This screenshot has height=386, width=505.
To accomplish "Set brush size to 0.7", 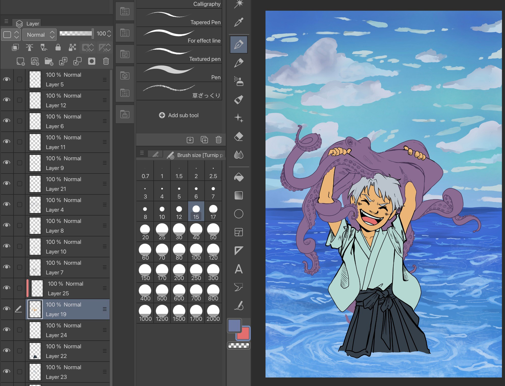I will (x=145, y=171).
